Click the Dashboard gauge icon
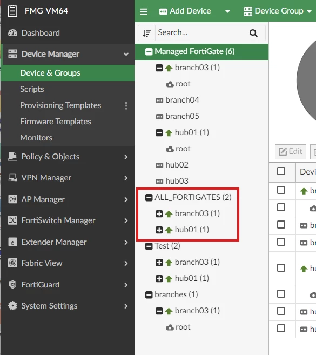The width and height of the screenshot is (316, 355). (x=12, y=33)
